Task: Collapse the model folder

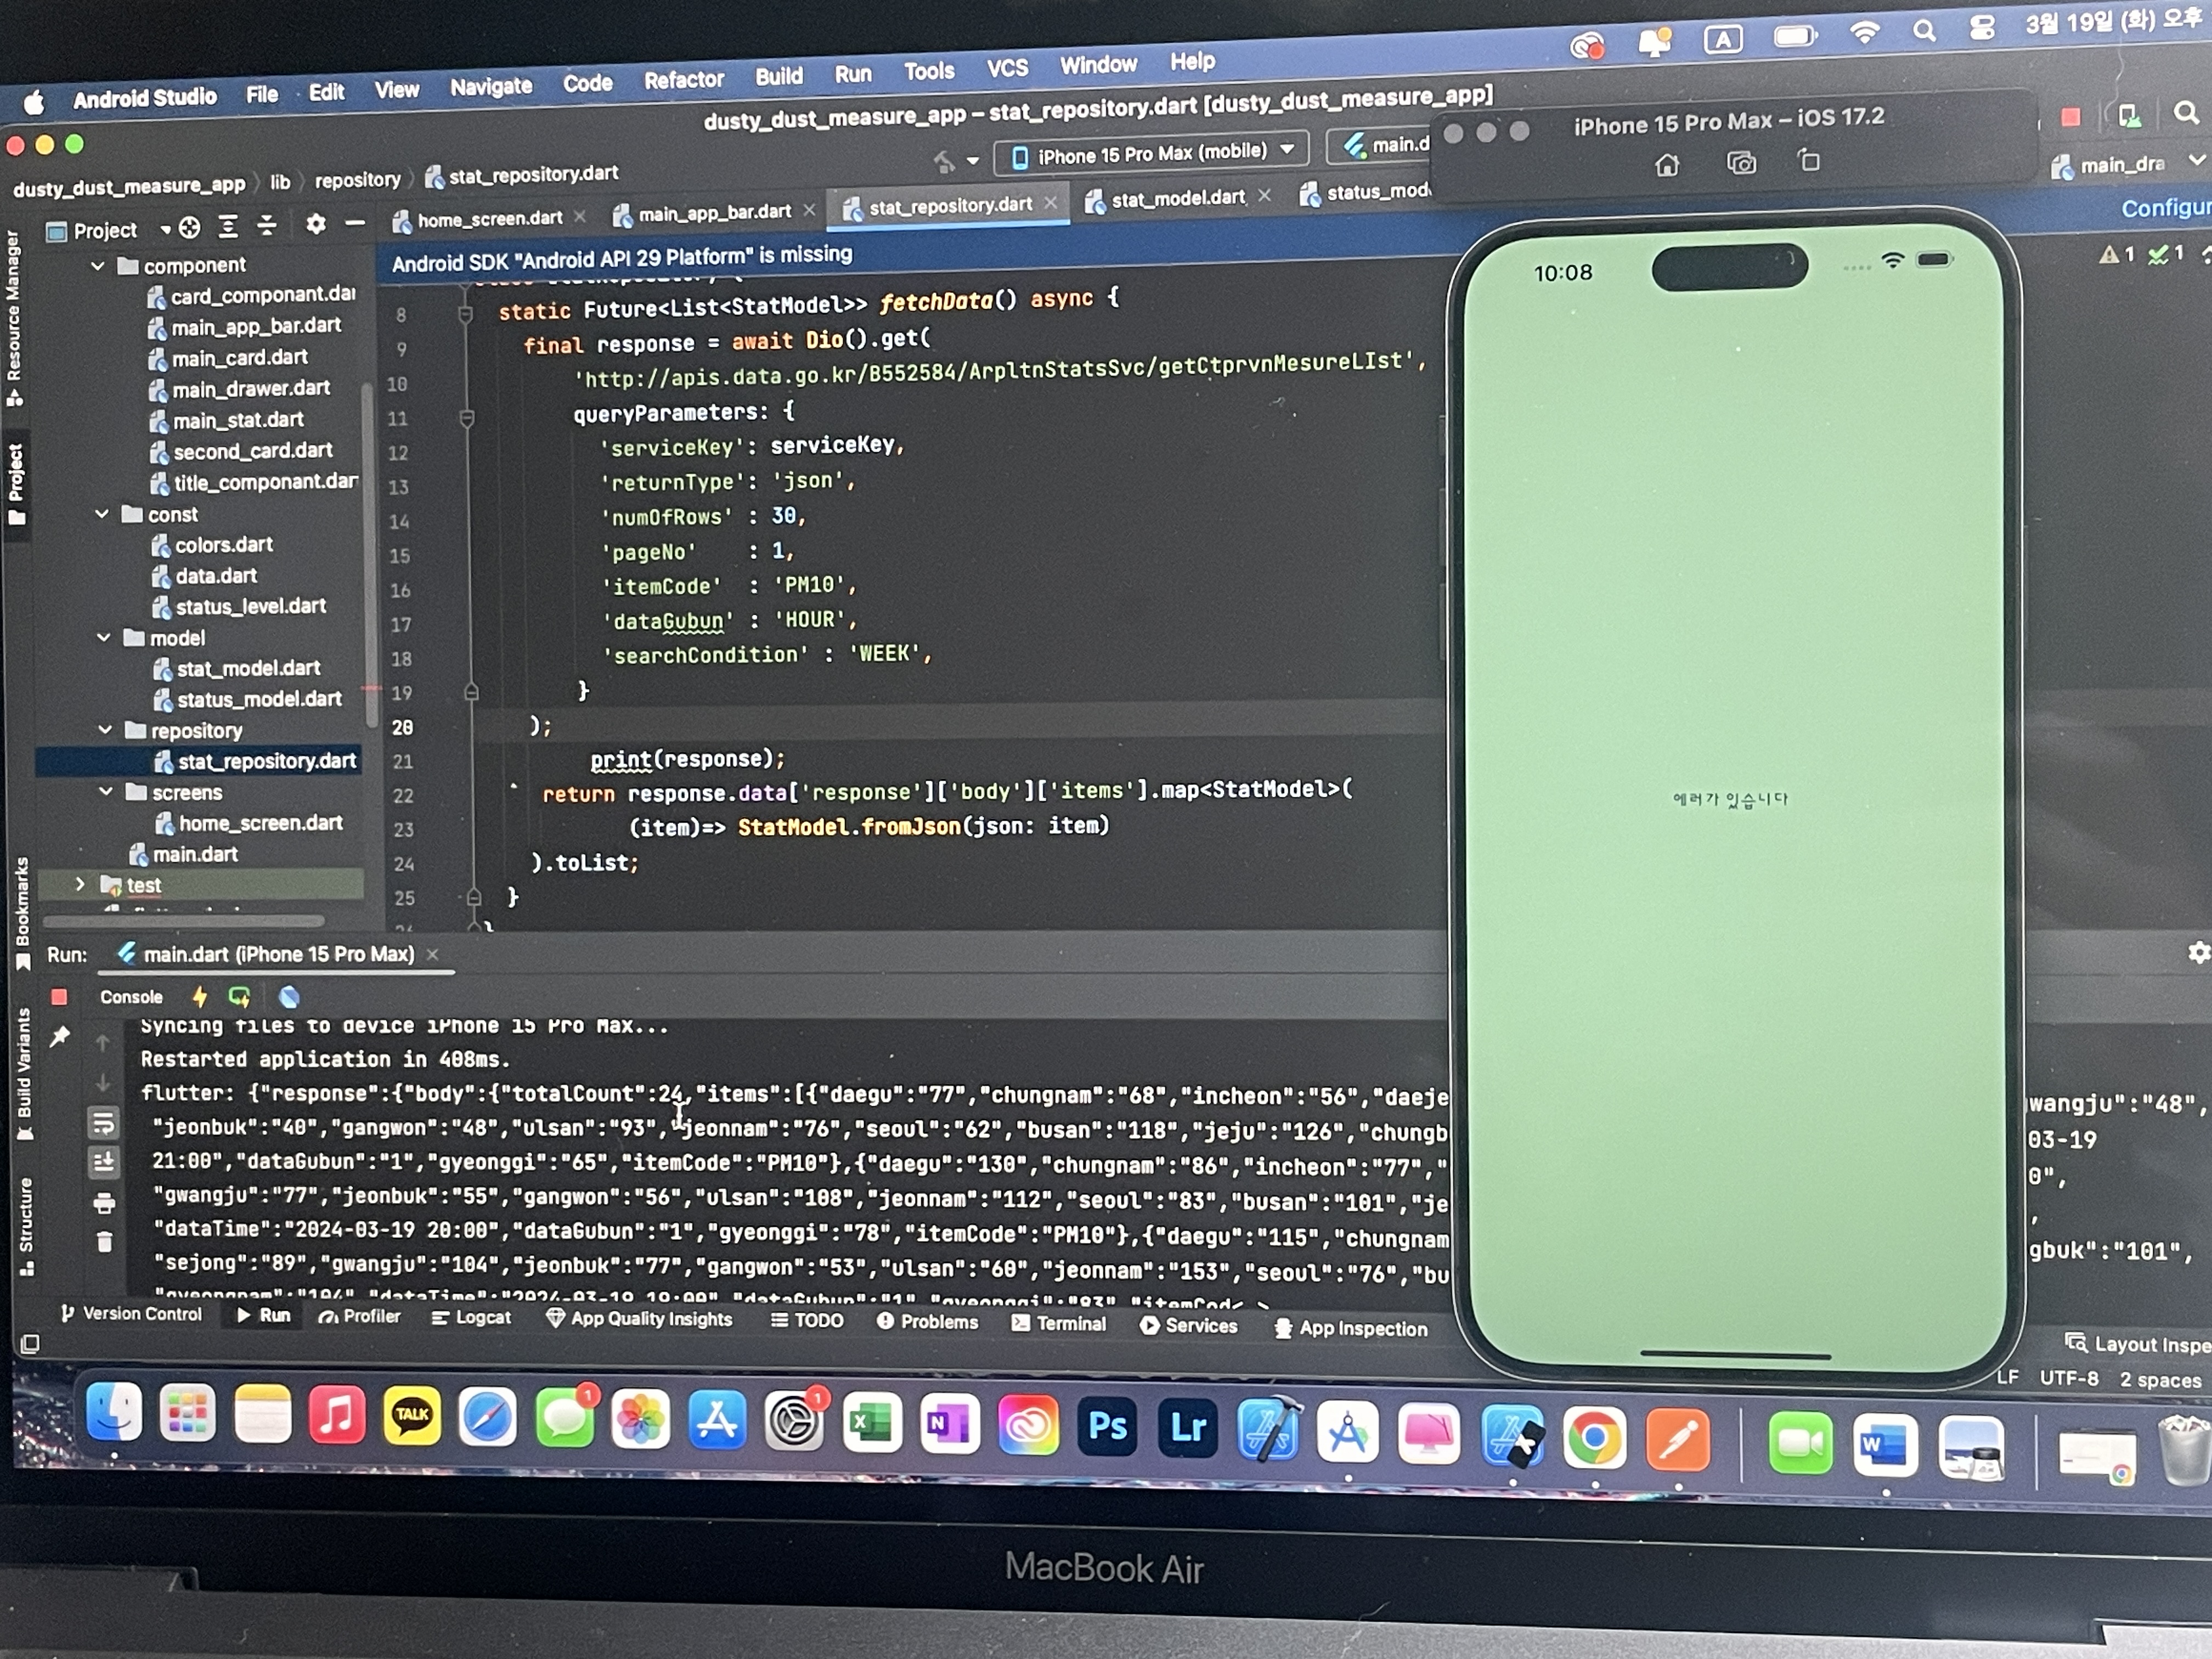Action: 104,637
